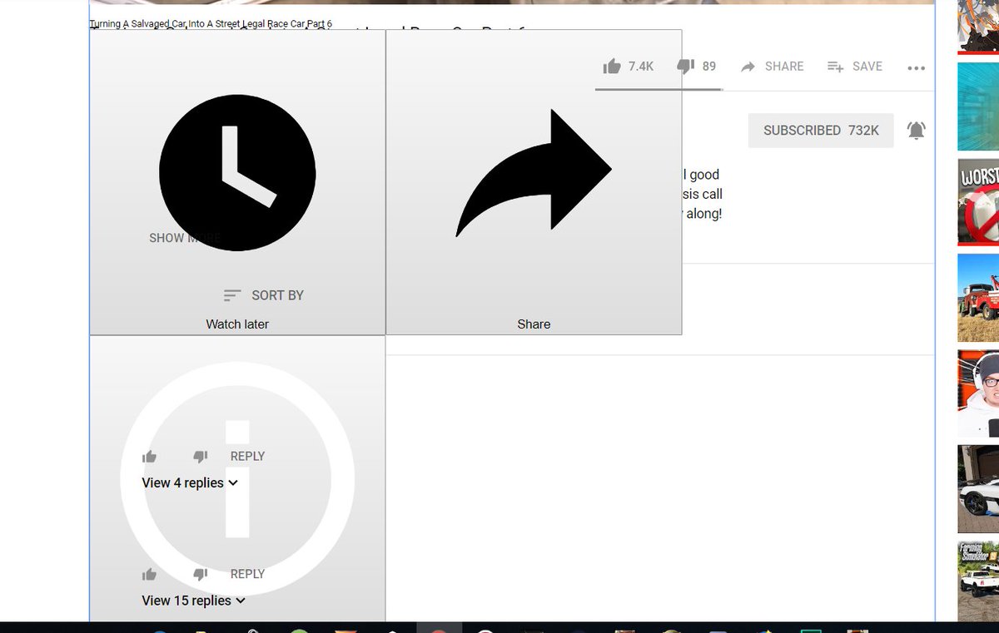The height and width of the screenshot is (633, 999).
Task: Click the video title 'Turning A Salvaged Car' text
Action: click(x=211, y=23)
